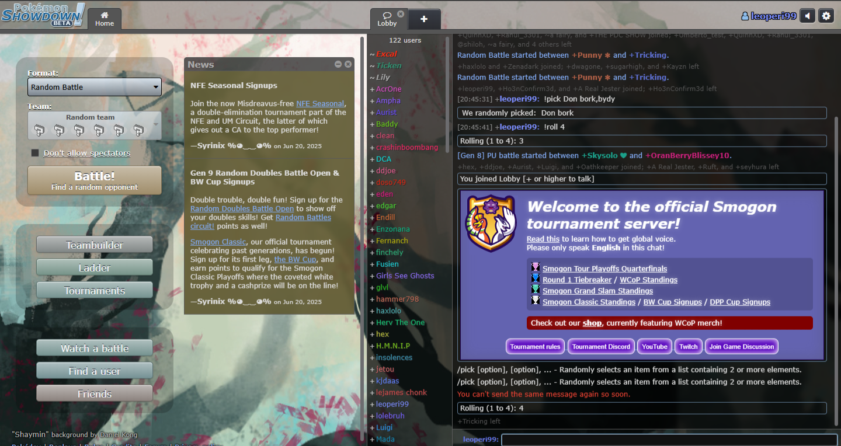Click the Smogon Classic trophy icon

pyautogui.click(x=536, y=301)
